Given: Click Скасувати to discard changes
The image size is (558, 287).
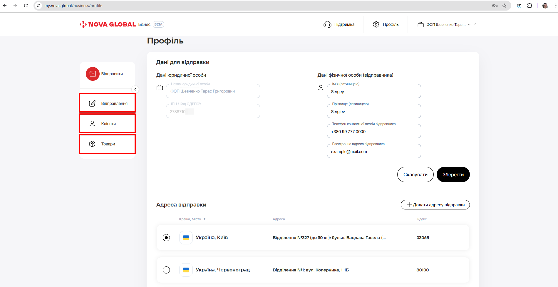Looking at the screenshot, I should tap(415, 174).
